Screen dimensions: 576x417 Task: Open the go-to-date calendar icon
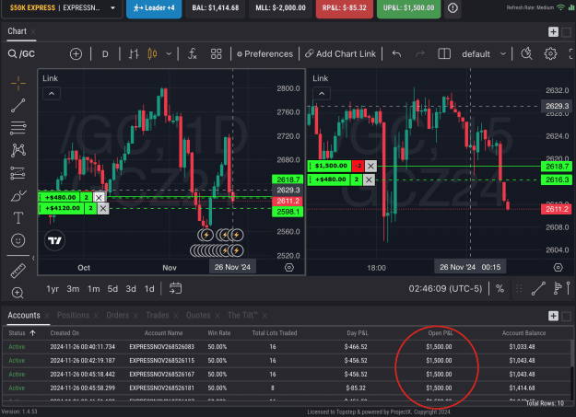(x=175, y=288)
